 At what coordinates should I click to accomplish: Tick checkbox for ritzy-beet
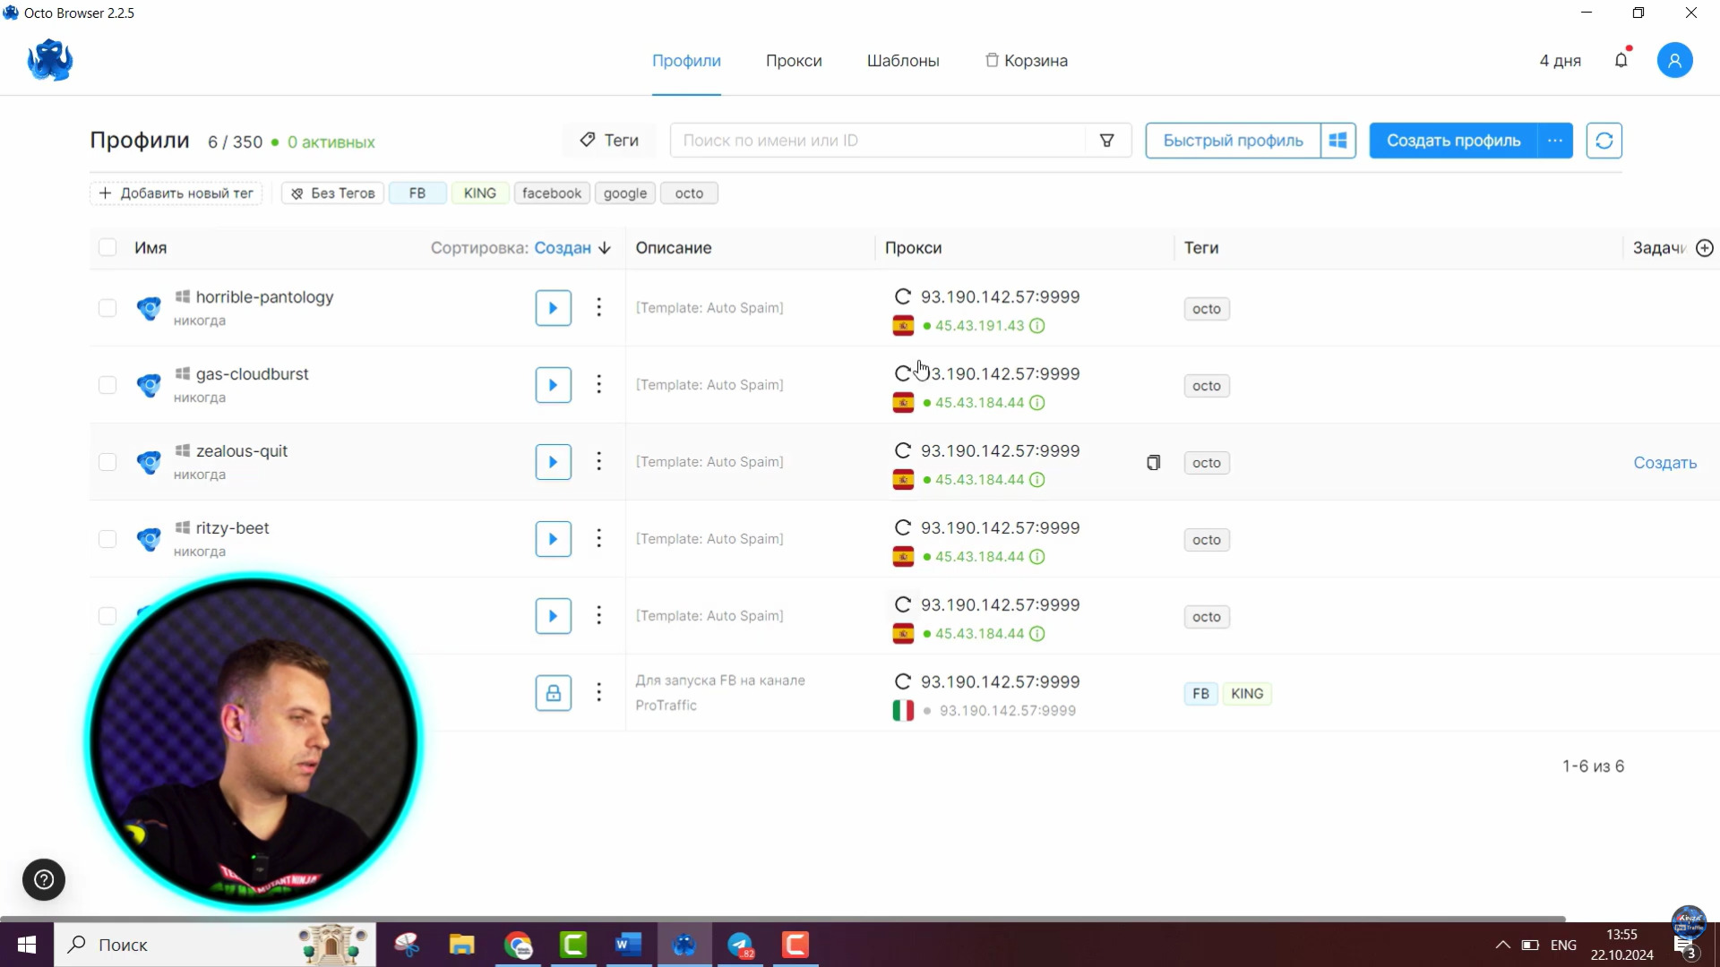pyautogui.click(x=107, y=539)
